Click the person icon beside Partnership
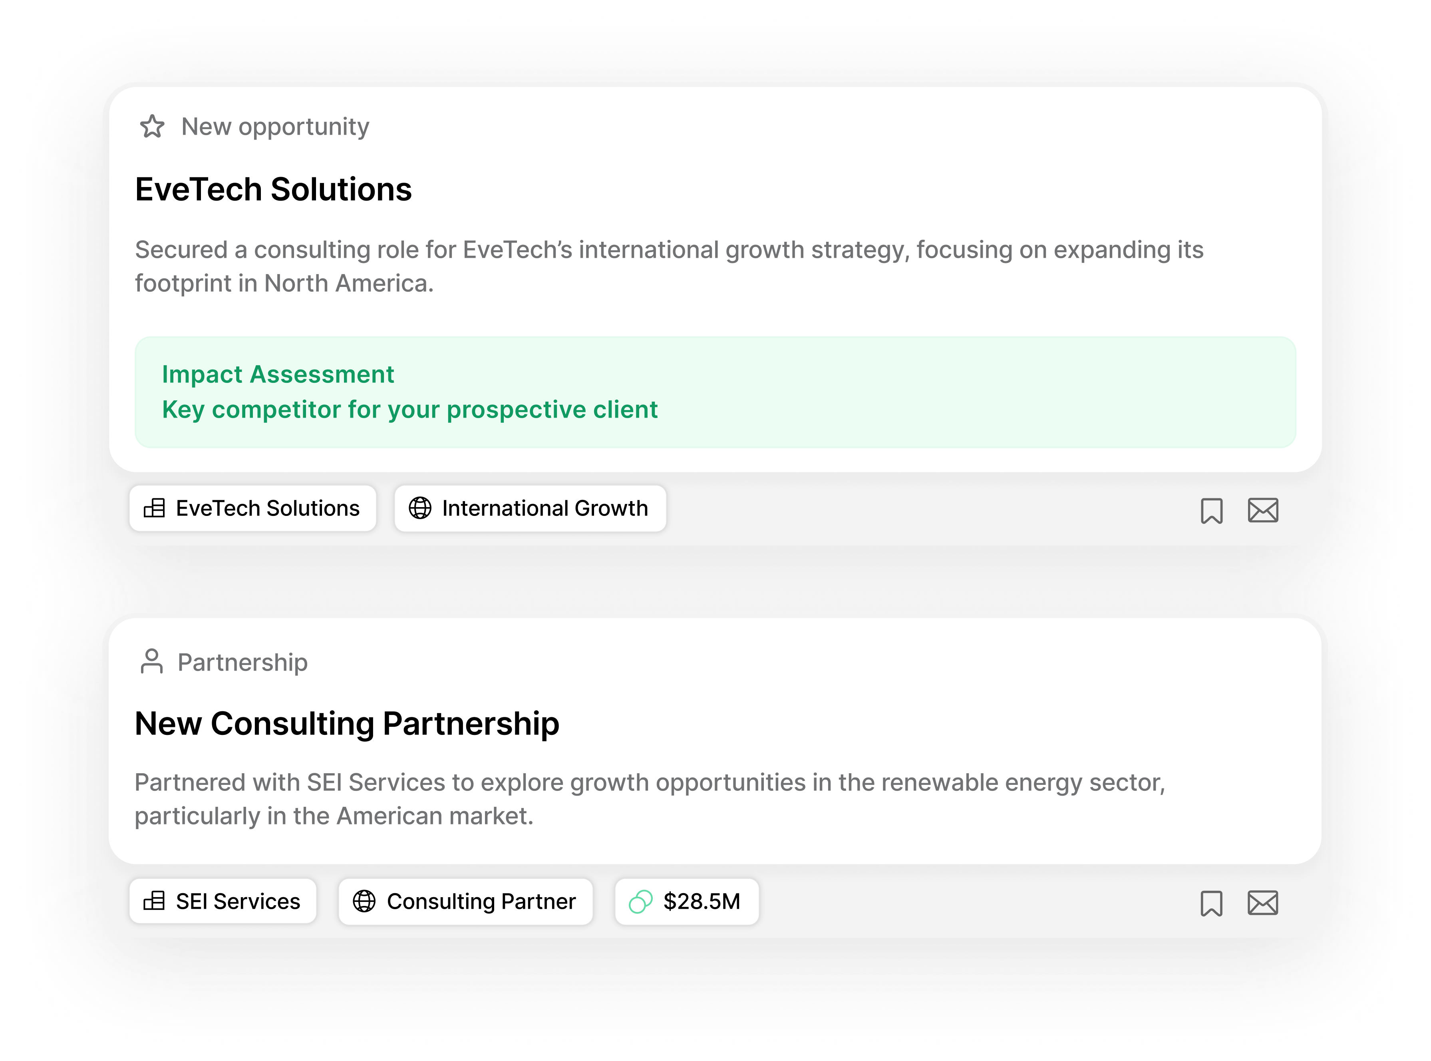The image size is (1431, 1061). pos(151,661)
